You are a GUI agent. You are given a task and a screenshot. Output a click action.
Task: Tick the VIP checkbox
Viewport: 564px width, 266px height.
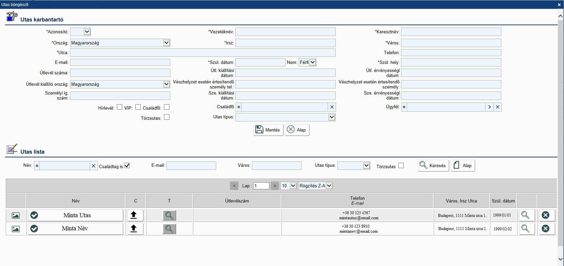pyautogui.click(x=138, y=107)
